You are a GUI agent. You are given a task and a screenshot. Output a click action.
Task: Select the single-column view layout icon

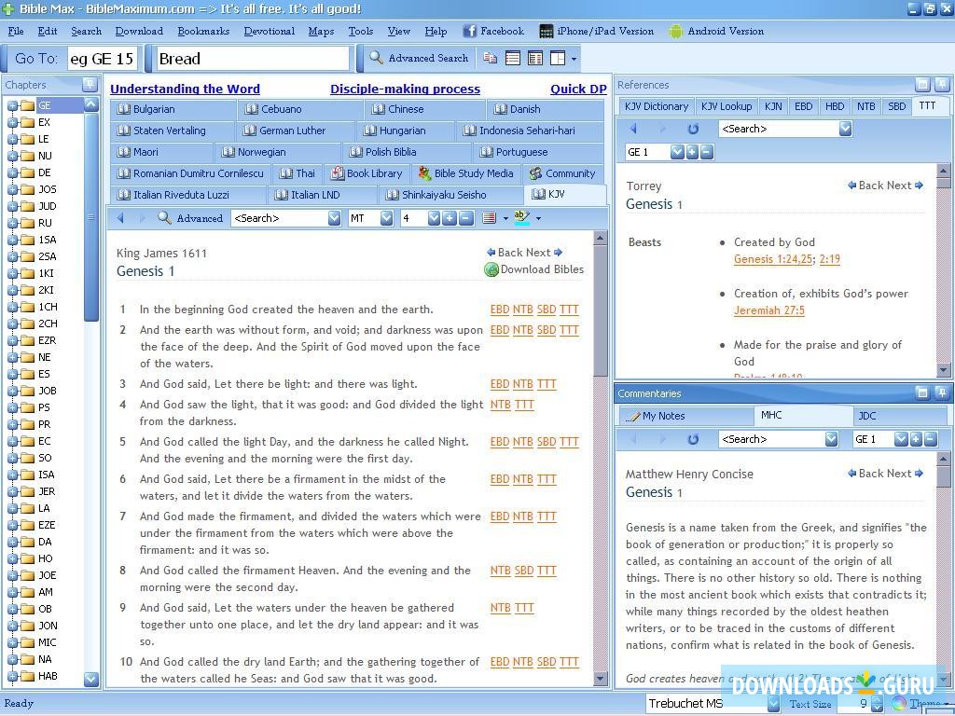[x=512, y=58]
